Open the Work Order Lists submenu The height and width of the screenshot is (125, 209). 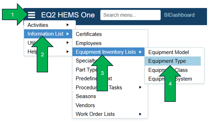pyautogui.click(x=95, y=114)
